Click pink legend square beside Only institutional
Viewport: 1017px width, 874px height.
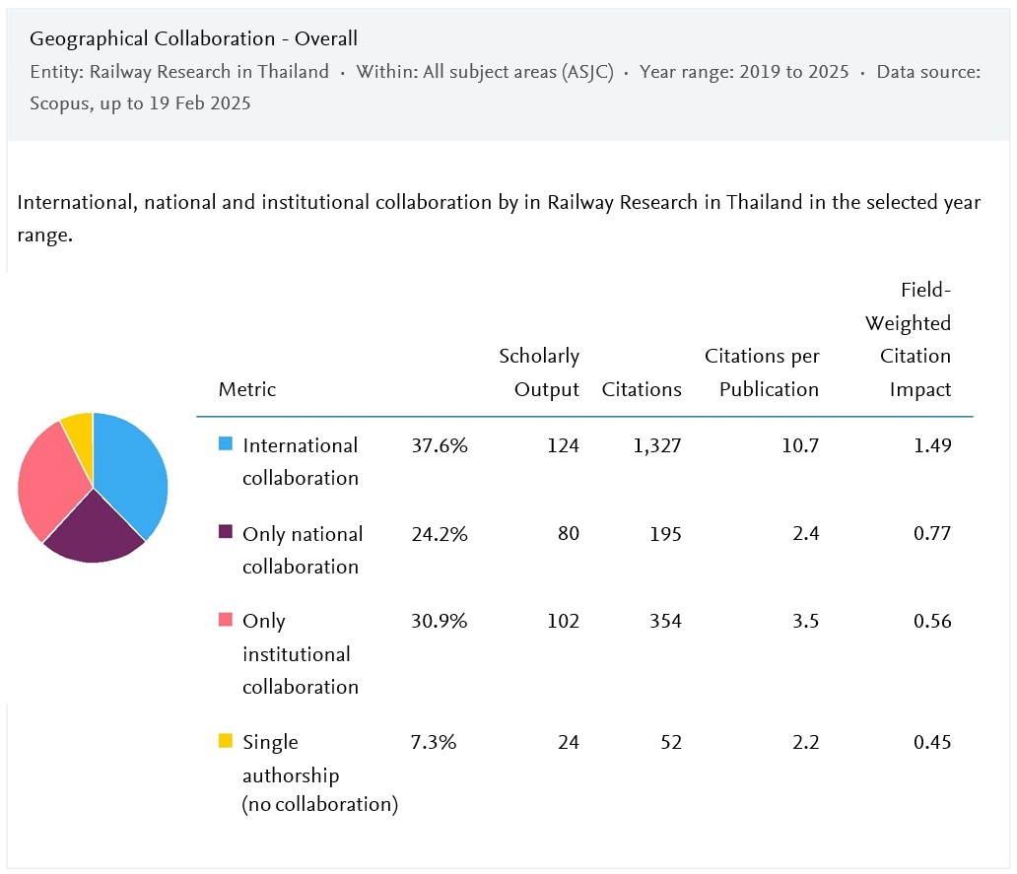(x=225, y=621)
